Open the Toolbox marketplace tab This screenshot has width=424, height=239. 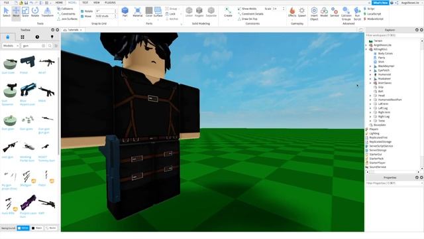pyautogui.click(x=7, y=37)
